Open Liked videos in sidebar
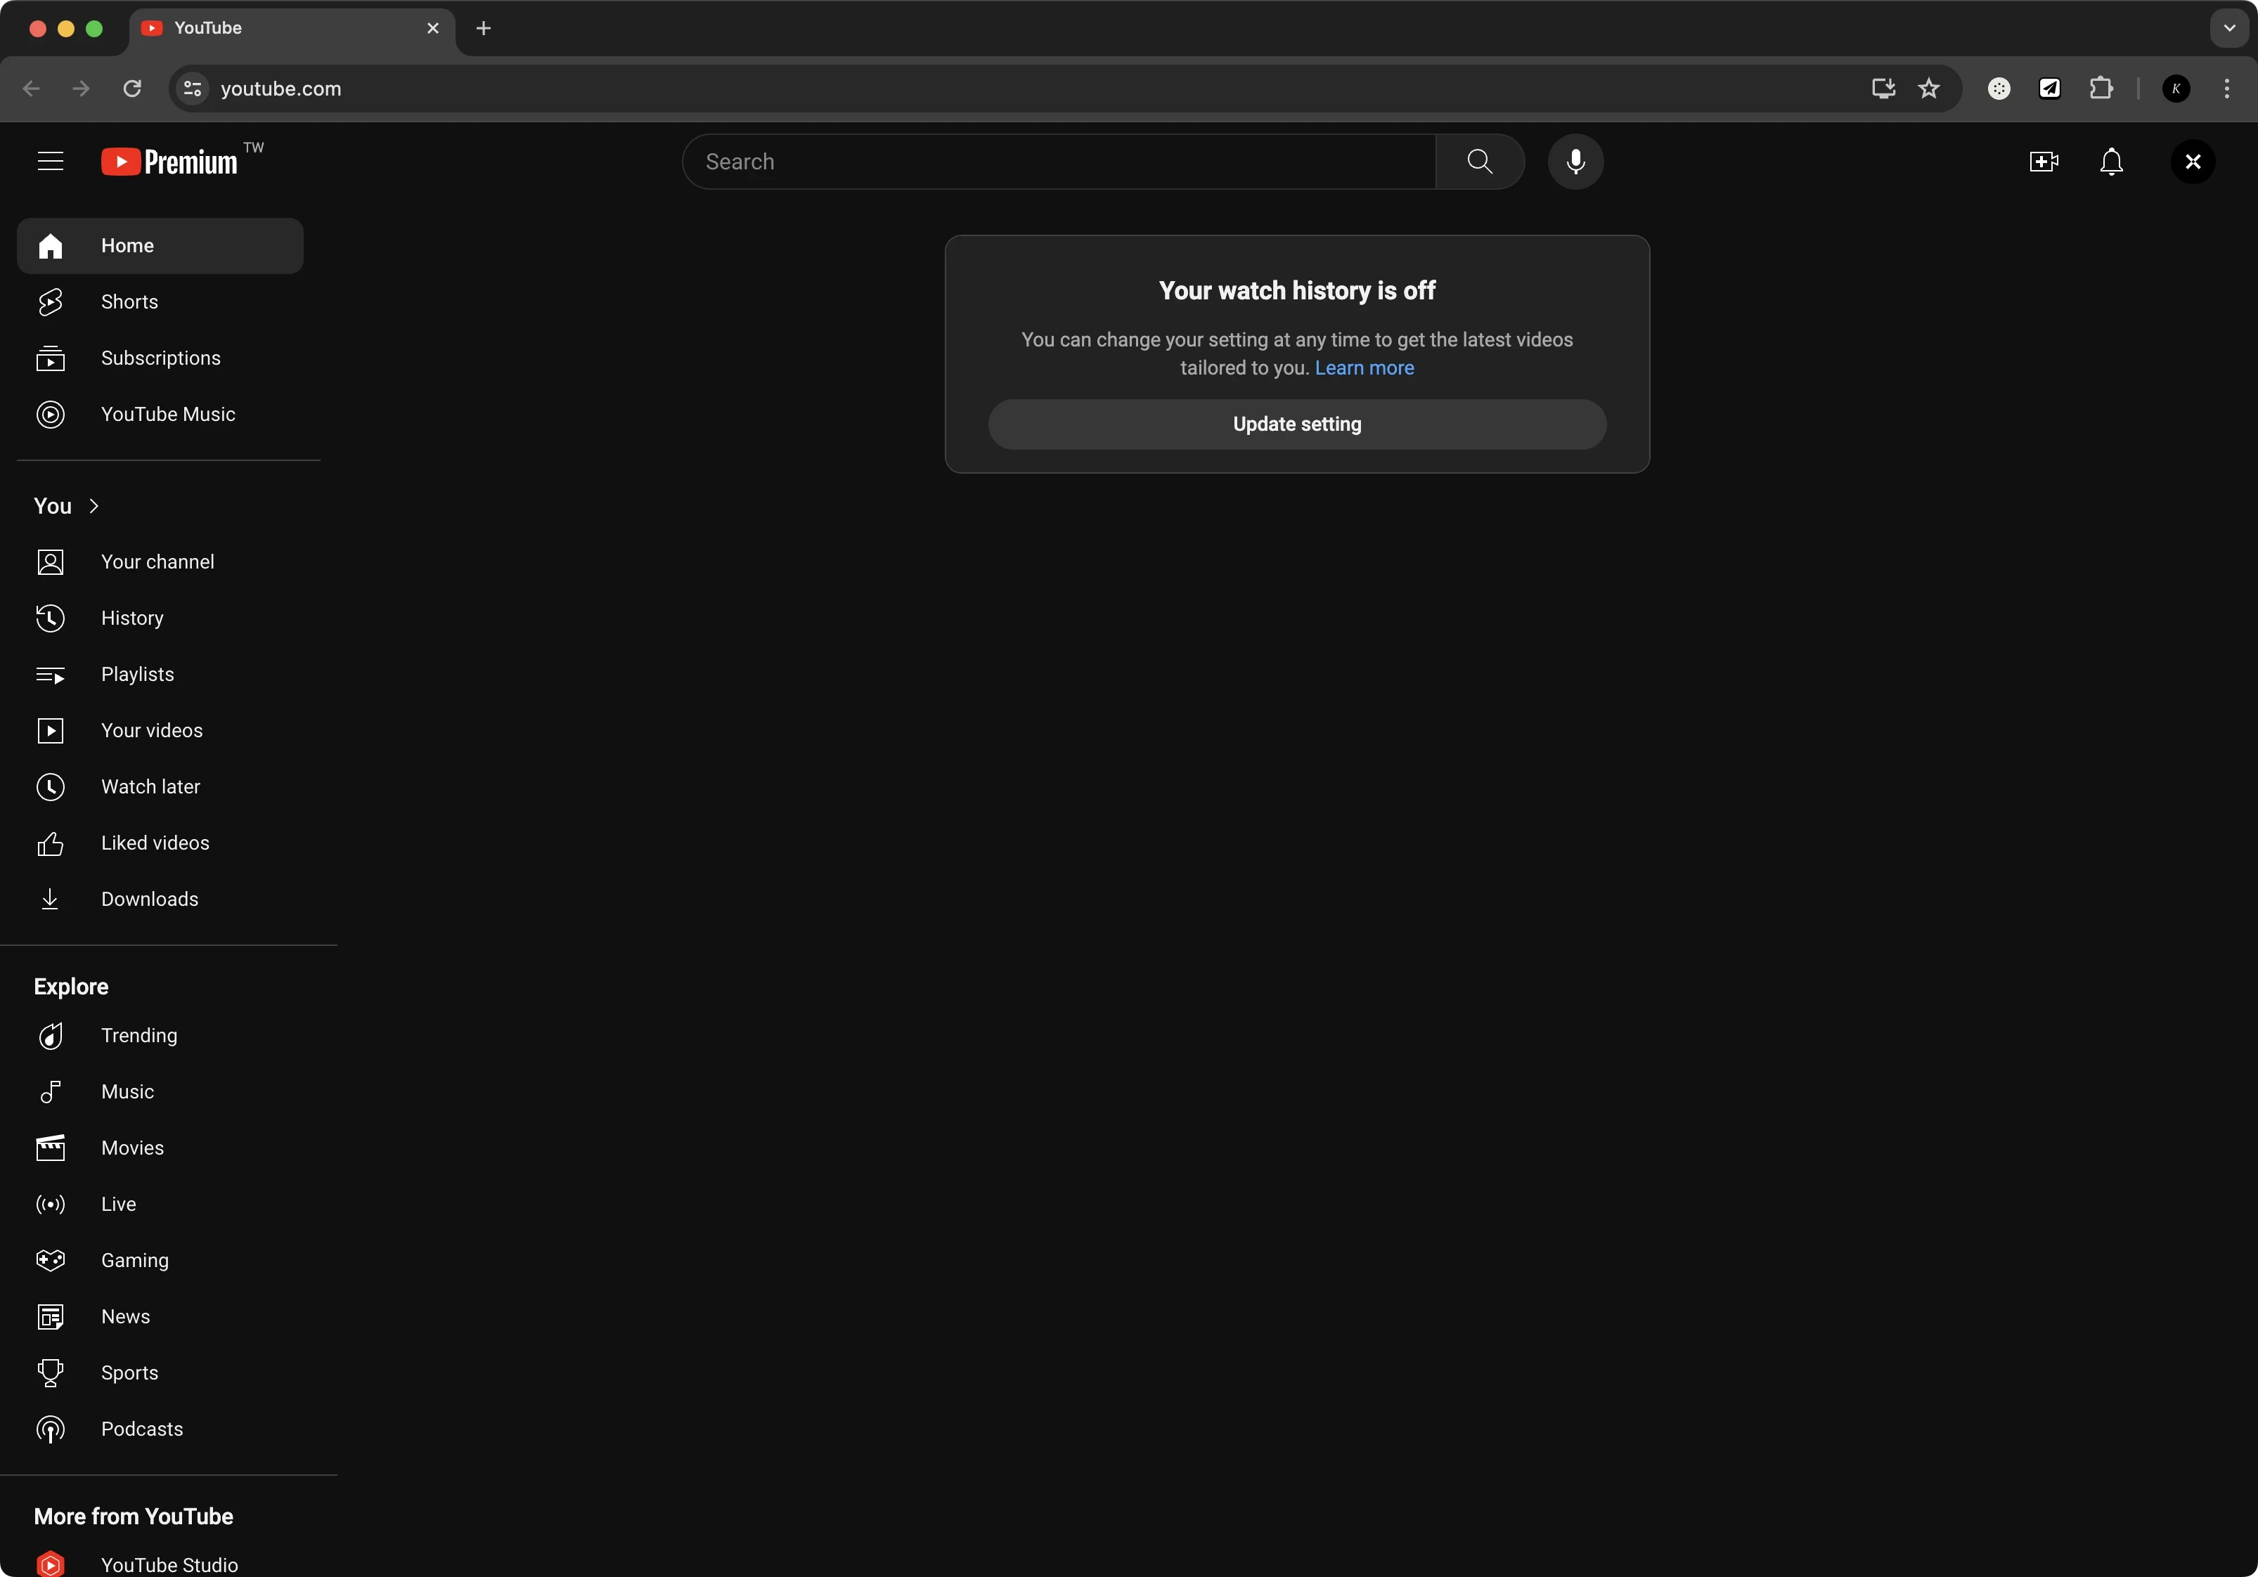The height and width of the screenshot is (1577, 2258). [155, 843]
